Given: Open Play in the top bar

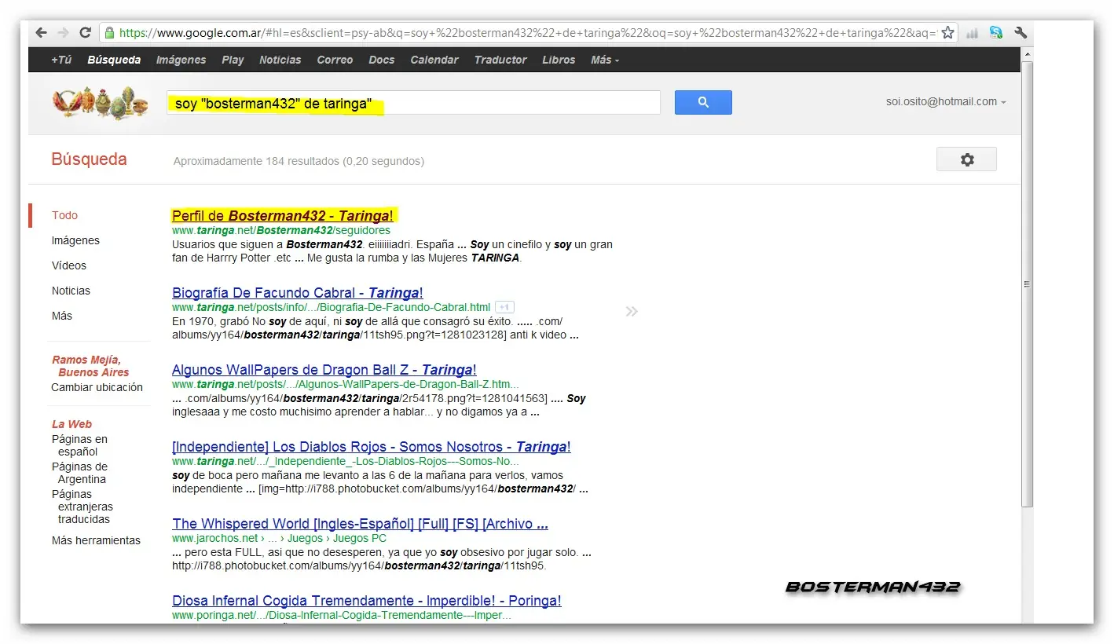Looking at the screenshot, I should (233, 60).
